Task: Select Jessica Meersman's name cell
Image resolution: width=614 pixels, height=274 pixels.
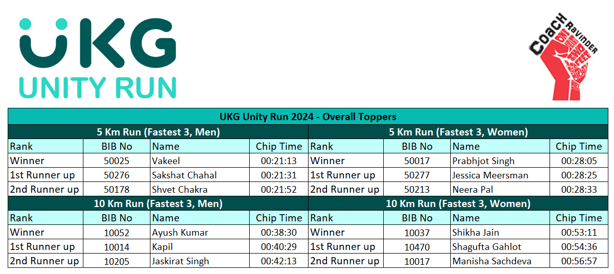Action: (x=500, y=175)
